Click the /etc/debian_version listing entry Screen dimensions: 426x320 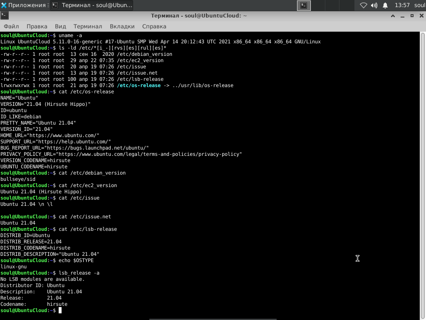(x=144, y=54)
